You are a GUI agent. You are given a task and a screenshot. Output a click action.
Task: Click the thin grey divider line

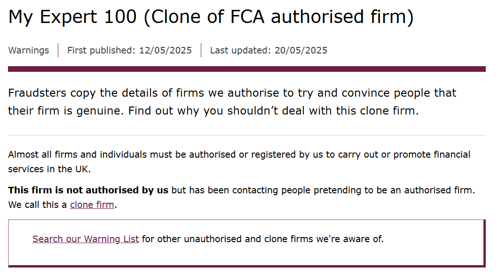247,135
